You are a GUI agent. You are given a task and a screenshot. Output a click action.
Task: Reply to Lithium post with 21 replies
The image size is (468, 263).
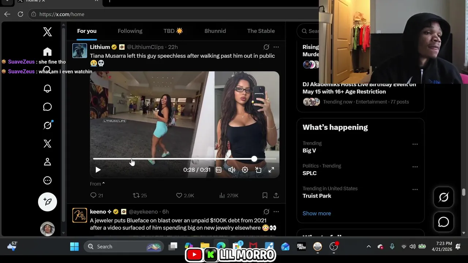coord(97,195)
